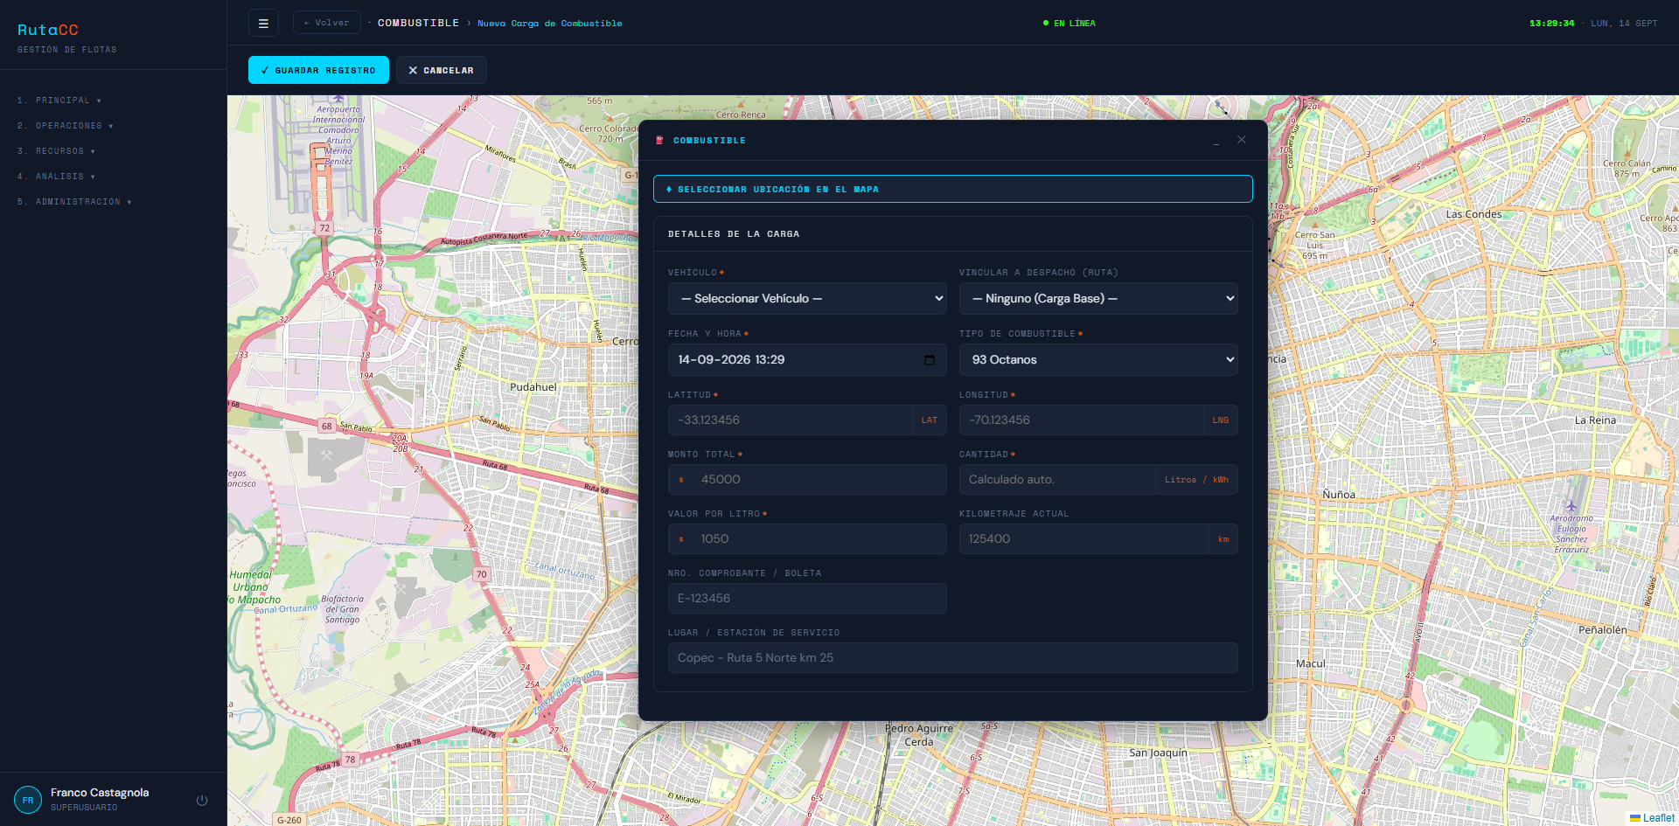Open the Tipo de Combustible dropdown
The width and height of the screenshot is (1679, 826).
tap(1098, 360)
